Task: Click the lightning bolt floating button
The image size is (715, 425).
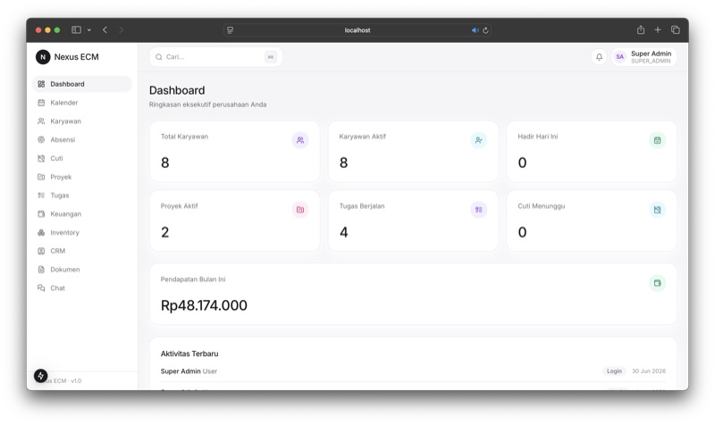Action: [40, 376]
